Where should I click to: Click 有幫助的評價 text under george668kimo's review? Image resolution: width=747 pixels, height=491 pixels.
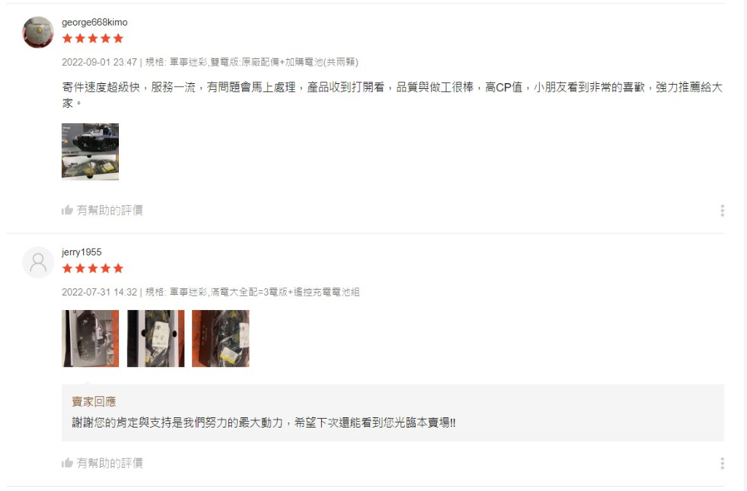pyautogui.click(x=109, y=210)
